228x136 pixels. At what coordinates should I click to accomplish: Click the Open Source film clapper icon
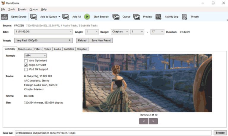click(x=4, y=17)
